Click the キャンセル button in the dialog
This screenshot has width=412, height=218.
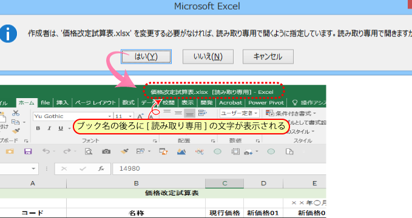pos(268,56)
